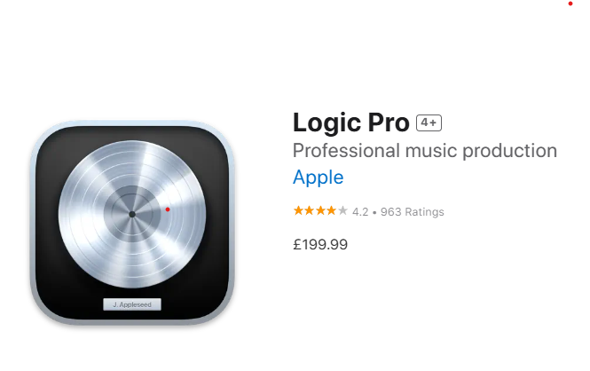The width and height of the screenshot is (590, 371).
Task: Click the first orange rating star
Action: pos(298,210)
